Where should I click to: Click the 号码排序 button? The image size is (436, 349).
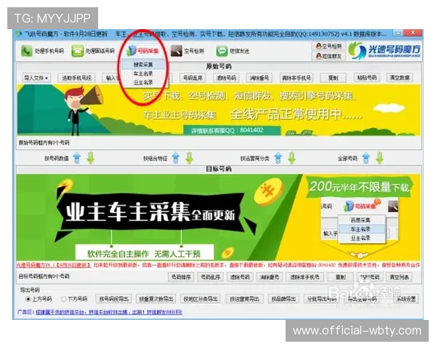(x=181, y=277)
